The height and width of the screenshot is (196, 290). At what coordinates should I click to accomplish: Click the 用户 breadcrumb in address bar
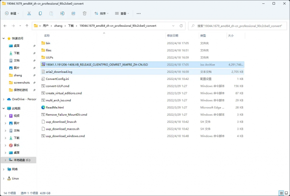(x=46, y=26)
